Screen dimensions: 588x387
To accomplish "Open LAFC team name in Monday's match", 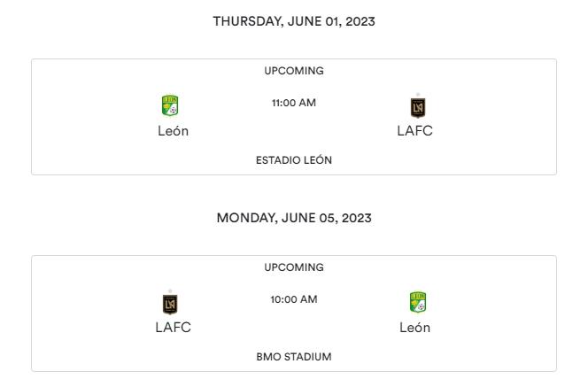I will 173,328.
